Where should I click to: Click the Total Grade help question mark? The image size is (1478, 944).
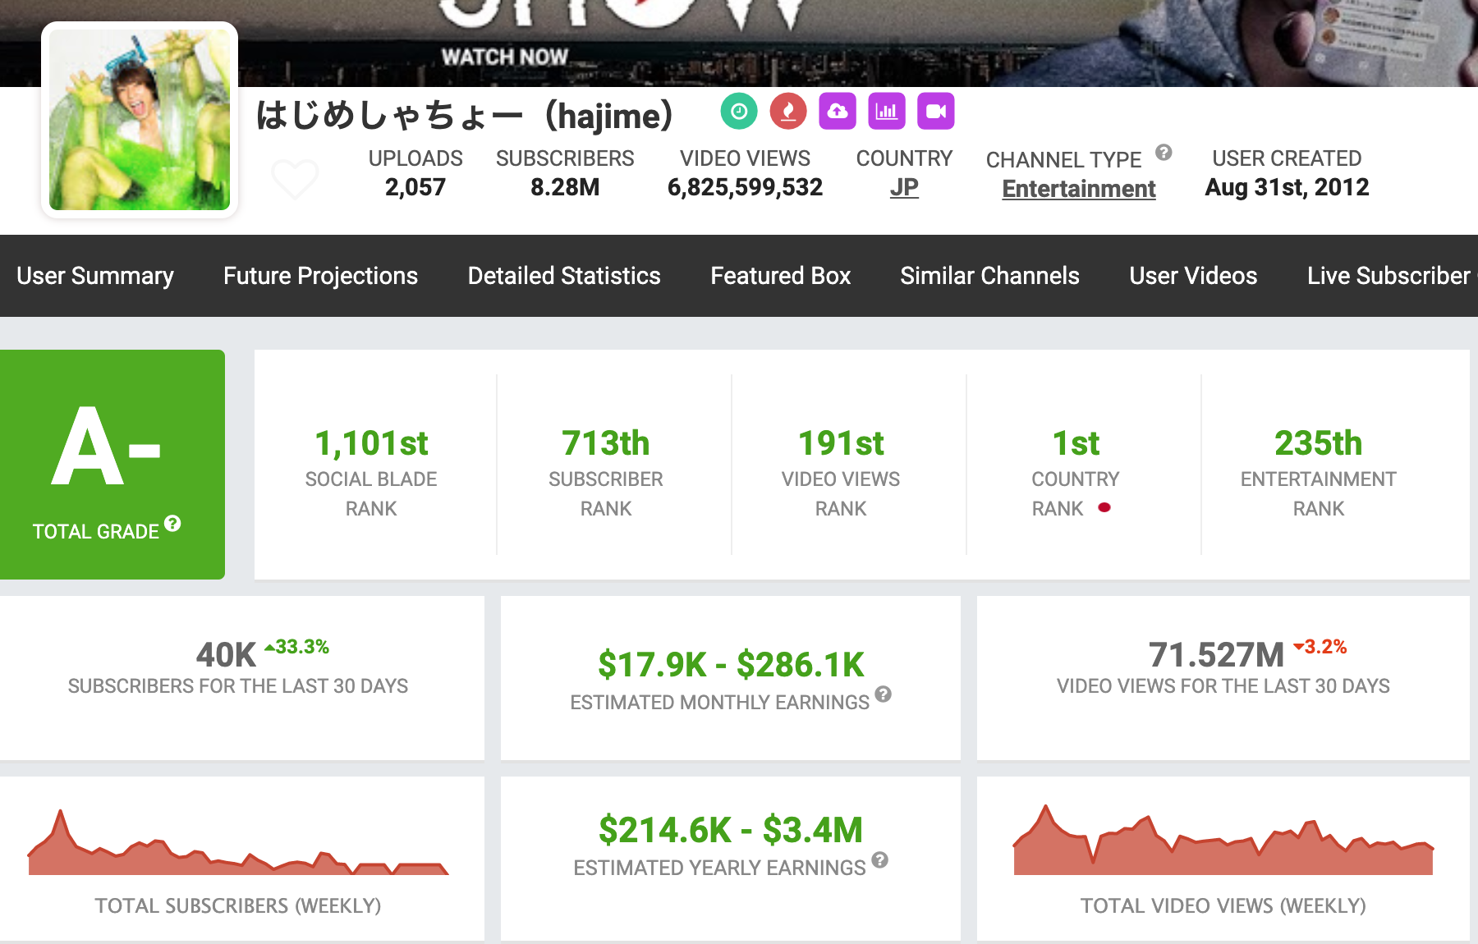[x=172, y=524]
